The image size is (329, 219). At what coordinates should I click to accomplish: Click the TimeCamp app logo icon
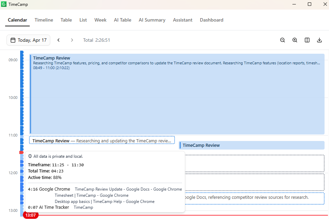pos(4,4)
